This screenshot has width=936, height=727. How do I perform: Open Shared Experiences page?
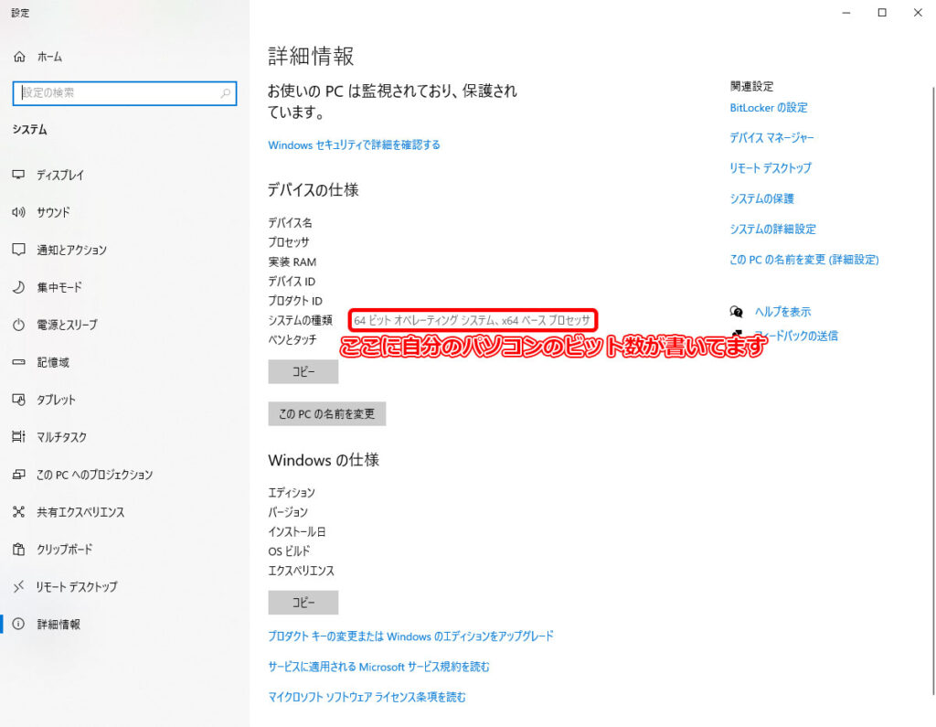coord(80,512)
